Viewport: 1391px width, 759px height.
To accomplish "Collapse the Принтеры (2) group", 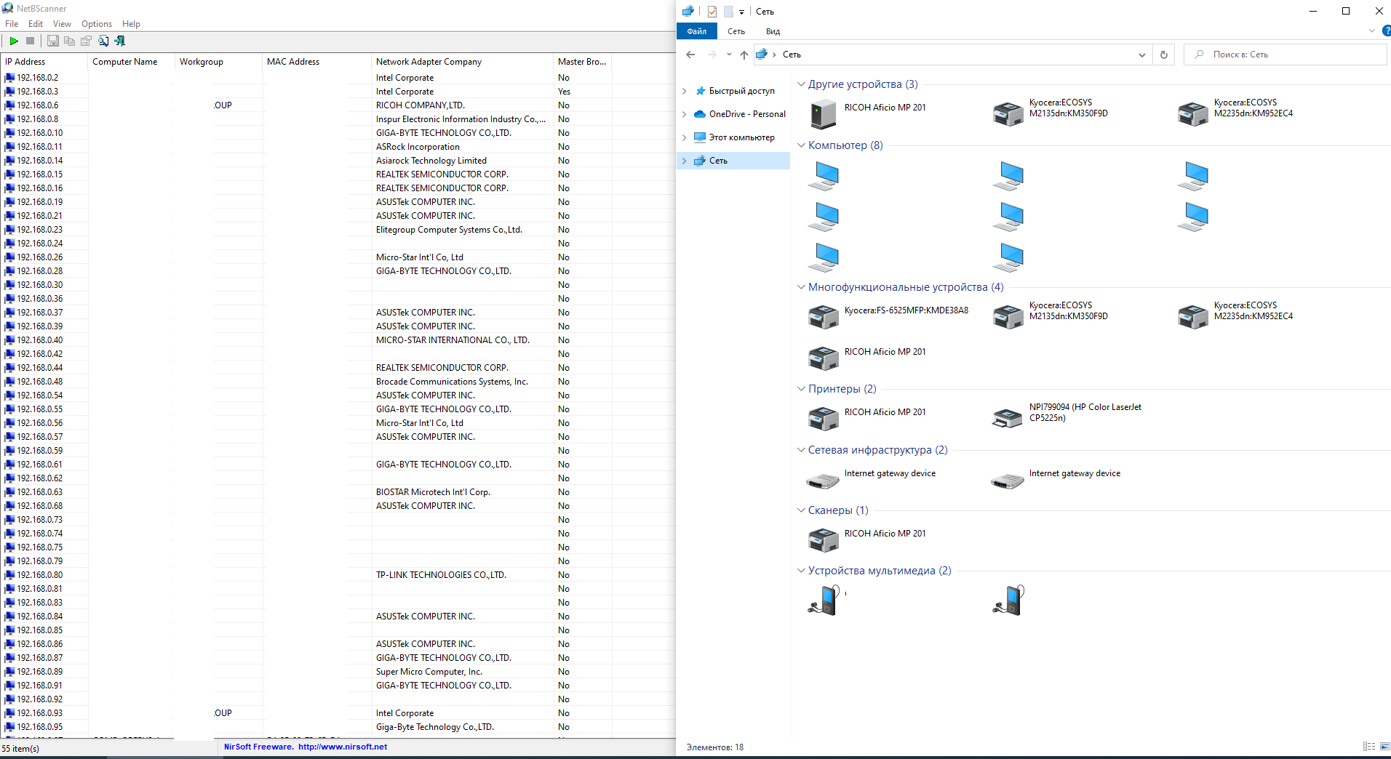I will [x=801, y=389].
